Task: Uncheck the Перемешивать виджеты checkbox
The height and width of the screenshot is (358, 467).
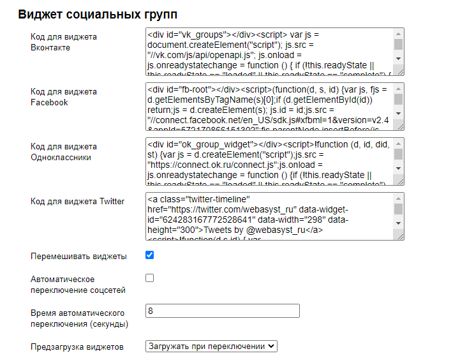Action: coord(150,255)
